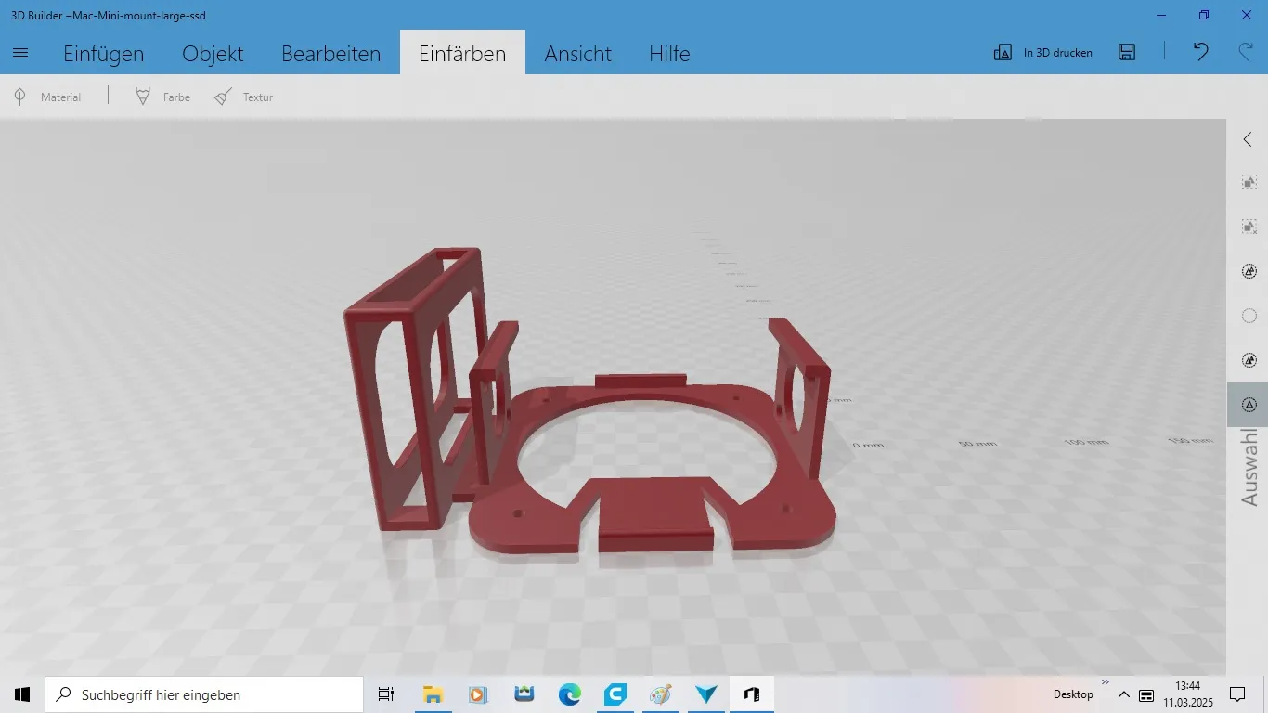This screenshot has height=713, width=1268.
Task: Click the select all icon in sidebar
Action: tap(1249, 271)
